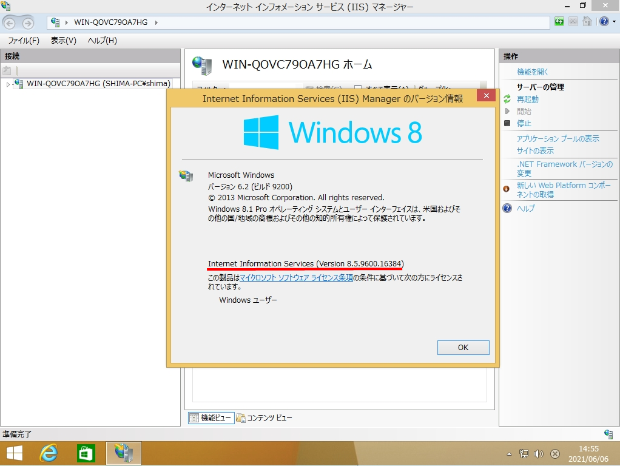Viewport: 620px width, 466px height.
Task: Open アプリケーション プールの表示
Action: coord(558,138)
